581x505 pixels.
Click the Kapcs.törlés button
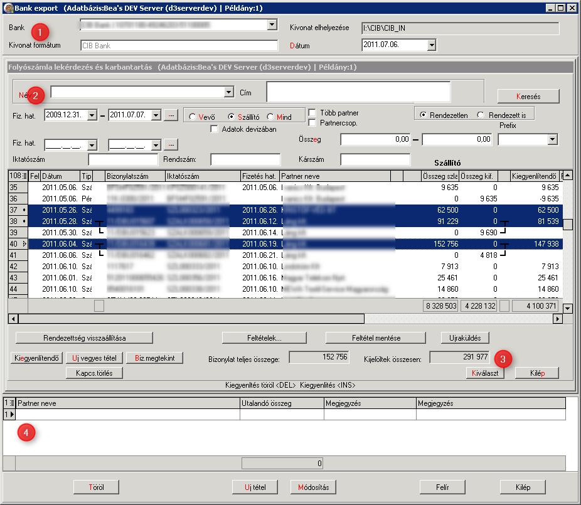pyautogui.click(x=94, y=373)
